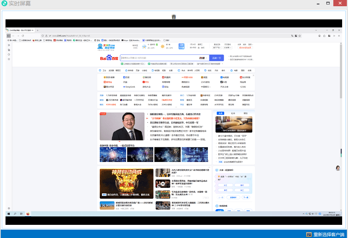Viewport: 348px width, 238px height.
Task: Click the hotel room news thumbnail
Action: [x=234, y=124]
